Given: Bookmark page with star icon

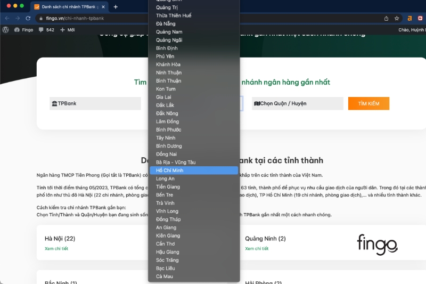Looking at the screenshot, I should (397, 18).
